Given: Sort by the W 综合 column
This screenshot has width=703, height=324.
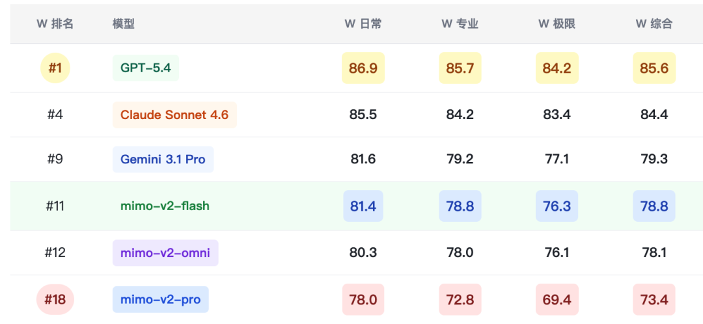Looking at the screenshot, I should pyautogui.click(x=654, y=24).
